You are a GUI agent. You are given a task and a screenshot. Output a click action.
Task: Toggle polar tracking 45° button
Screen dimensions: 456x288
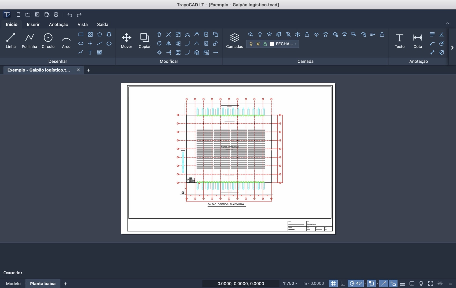point(356,283)
